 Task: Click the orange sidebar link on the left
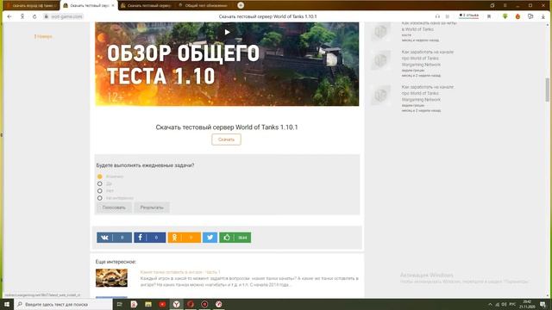(43, 36)
